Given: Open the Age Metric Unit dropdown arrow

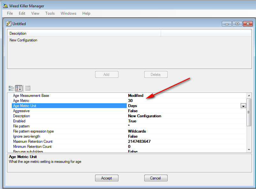Looking at the screenshot, I should click(x=243, y=106).
